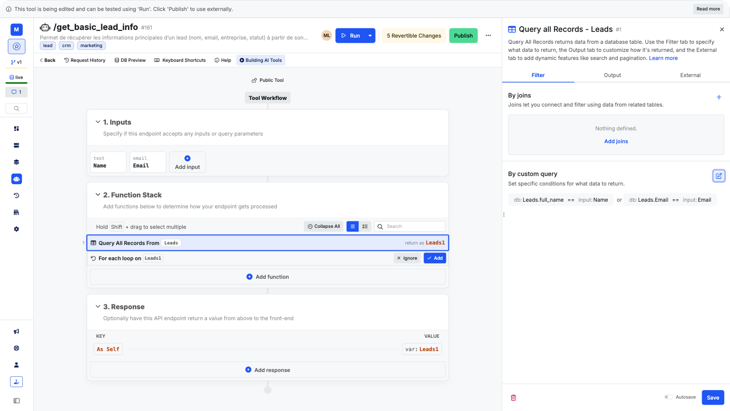Screen dimensions: 730x411
Task: Collapse the 3. Response section
Action: pos(98,307)
